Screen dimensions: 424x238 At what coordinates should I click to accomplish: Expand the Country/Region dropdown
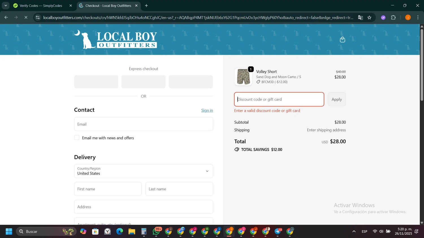(x=144, y=171)
